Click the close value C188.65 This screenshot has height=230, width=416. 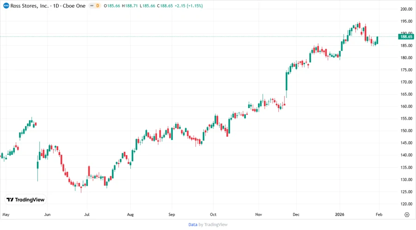pos(165,6)
